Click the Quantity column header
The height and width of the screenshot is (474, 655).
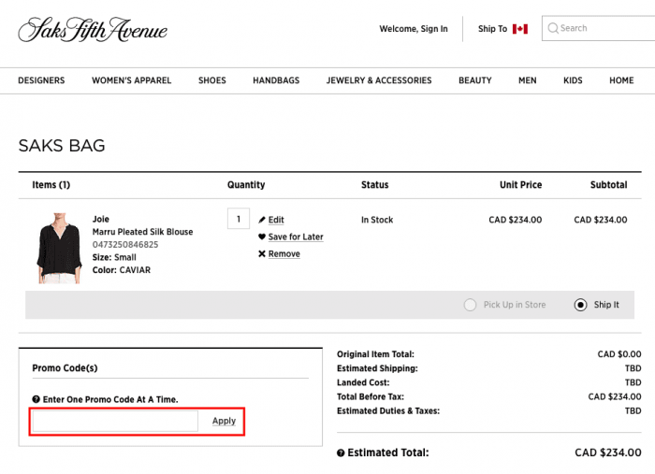pos(246,185)
